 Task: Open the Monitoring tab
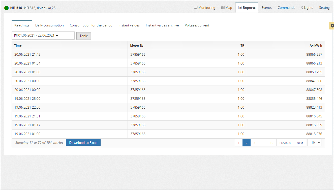click(204, 8)
